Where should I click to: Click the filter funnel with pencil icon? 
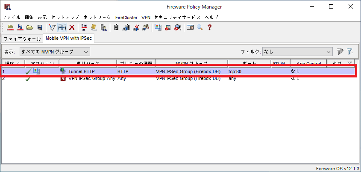pyautogui.click(x=339, y=52)
